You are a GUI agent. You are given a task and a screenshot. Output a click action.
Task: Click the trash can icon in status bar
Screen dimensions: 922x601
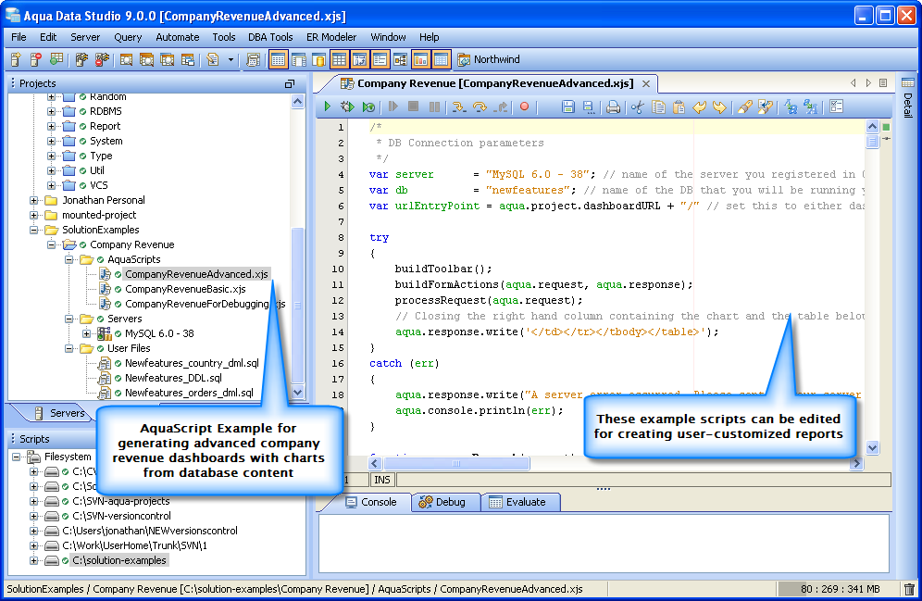tap(909, 589)
